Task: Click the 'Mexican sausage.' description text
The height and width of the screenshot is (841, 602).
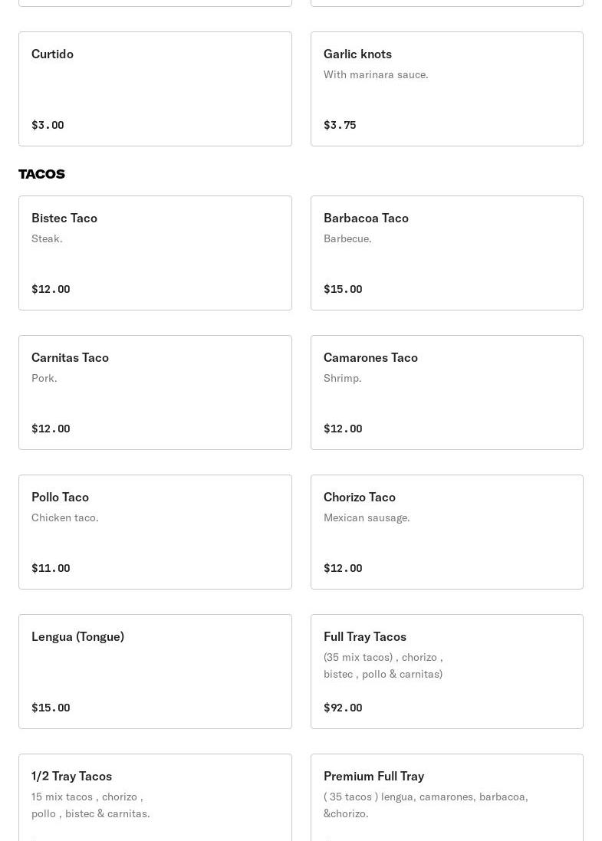Action: (367, 517)
